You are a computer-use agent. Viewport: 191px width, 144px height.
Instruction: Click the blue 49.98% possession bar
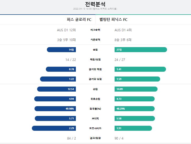click(55, 109)
